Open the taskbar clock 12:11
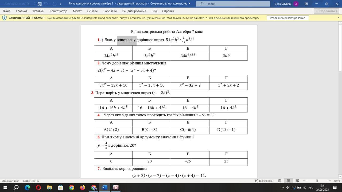Screen dimensions: 342x192 pos(322,187)
